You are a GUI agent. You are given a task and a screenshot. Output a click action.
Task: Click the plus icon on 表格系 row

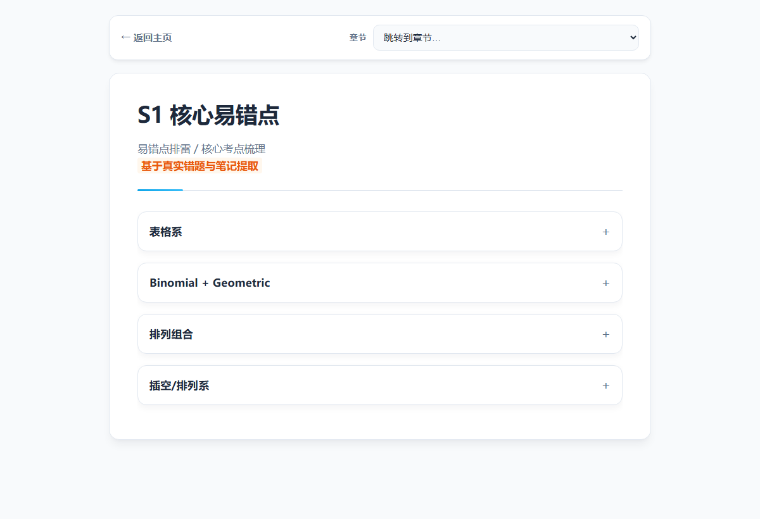coord(606,232)
